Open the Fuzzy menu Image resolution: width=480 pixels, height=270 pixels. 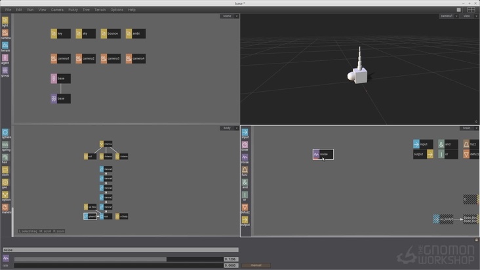click(x=73, y=10)
